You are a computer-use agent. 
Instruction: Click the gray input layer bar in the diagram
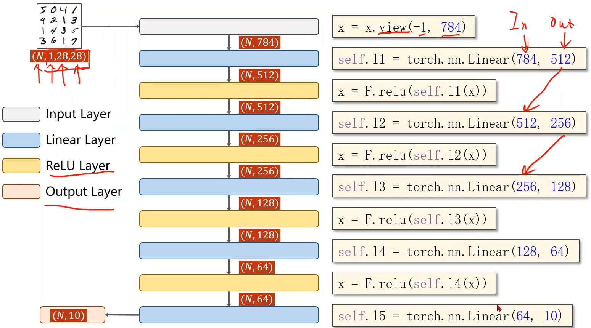click(229, 26)
